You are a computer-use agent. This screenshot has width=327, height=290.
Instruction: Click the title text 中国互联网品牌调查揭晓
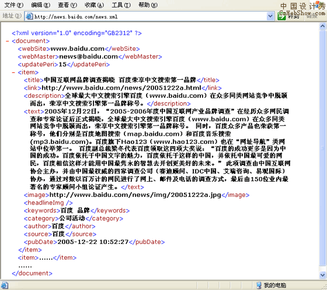(x=79, y=80)
